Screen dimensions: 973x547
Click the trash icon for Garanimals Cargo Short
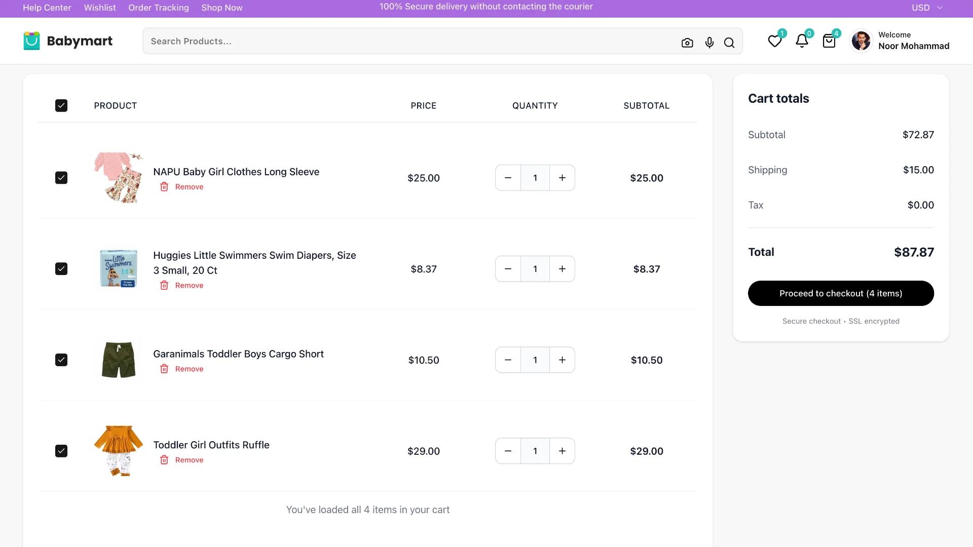pos(164,369)
